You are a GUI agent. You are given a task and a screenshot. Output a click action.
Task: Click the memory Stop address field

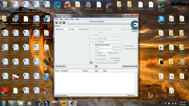110,50
